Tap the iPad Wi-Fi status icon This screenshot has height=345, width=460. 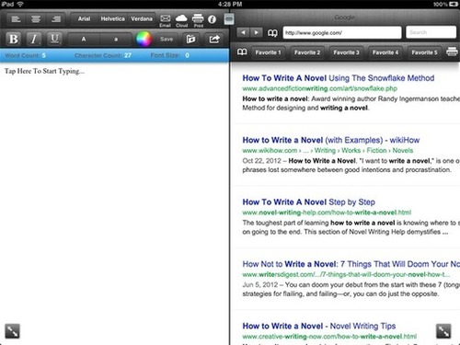coord(20,4)
